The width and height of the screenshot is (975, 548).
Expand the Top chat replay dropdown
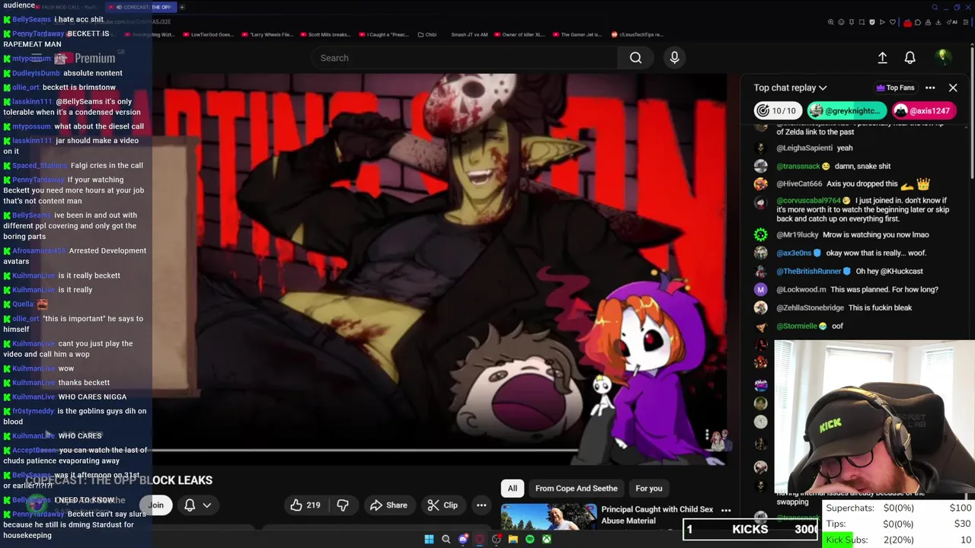click(790, 88)
